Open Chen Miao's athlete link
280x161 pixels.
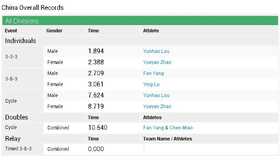pyautogui.click(x=181, y=128)
